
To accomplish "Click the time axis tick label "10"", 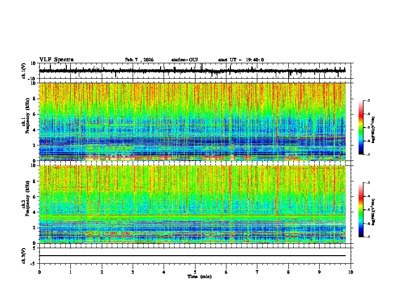I will (x=351, y=272).
